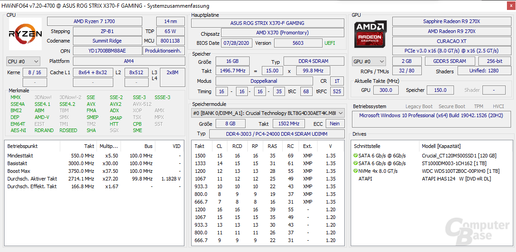Open the CPU #0 selector dropdown
Image resolution: width=516 pixels, height=252 pixels.
(24, 62)
